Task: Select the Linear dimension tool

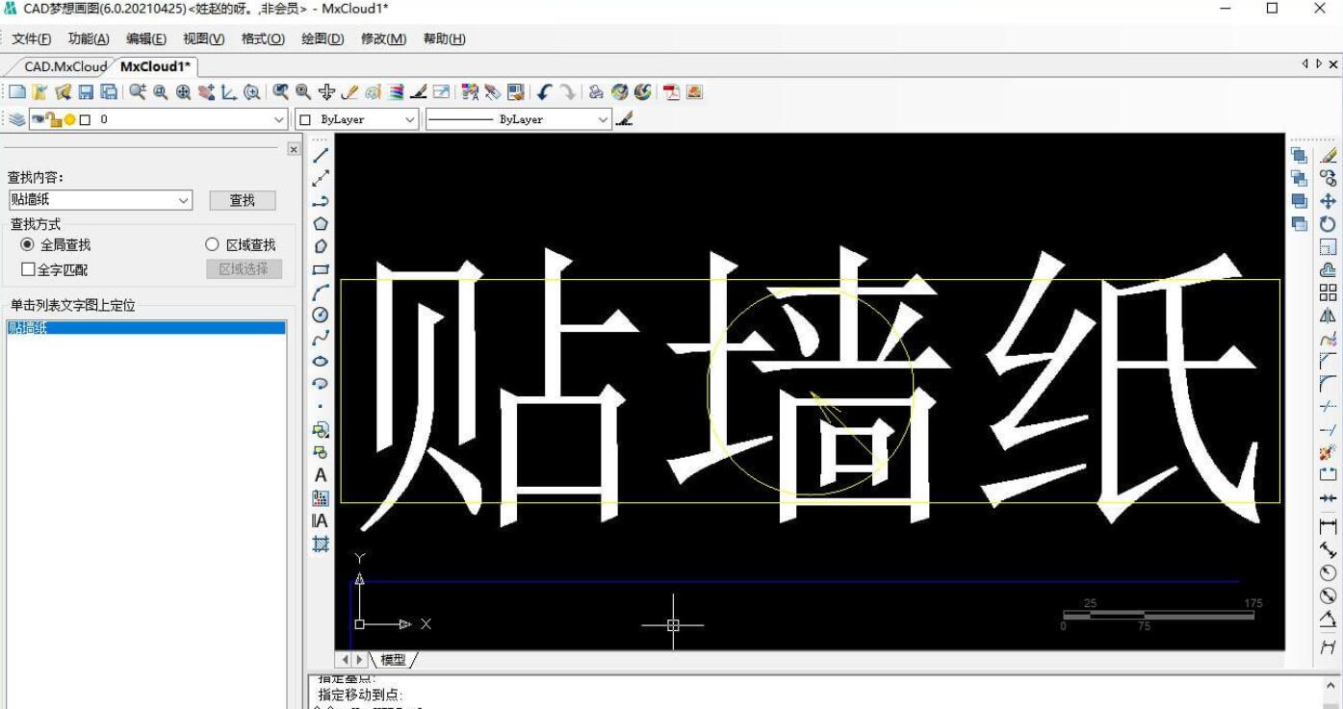Action: tap(1329, 526)
